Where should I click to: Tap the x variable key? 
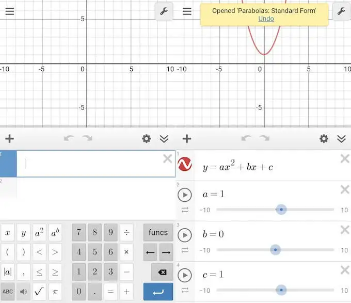click(8, 233)
